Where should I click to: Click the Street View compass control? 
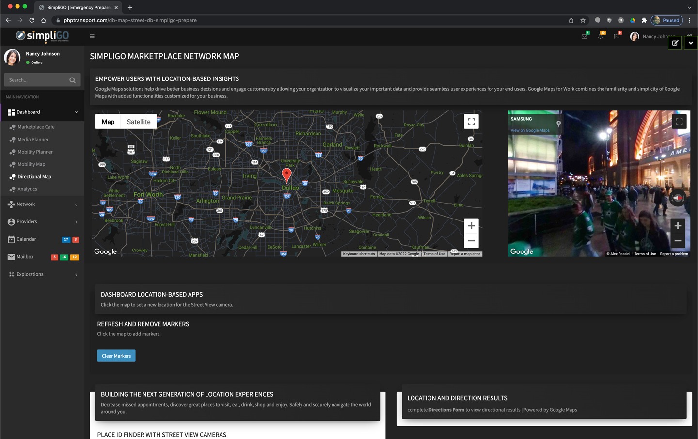coord(678,198)
